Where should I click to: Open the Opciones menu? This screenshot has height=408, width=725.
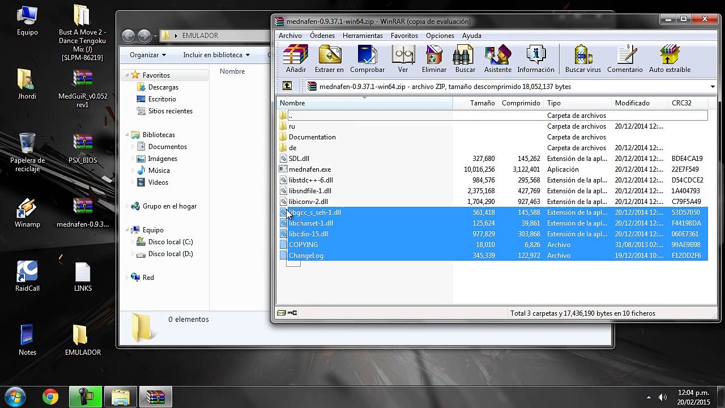point(440,35)
